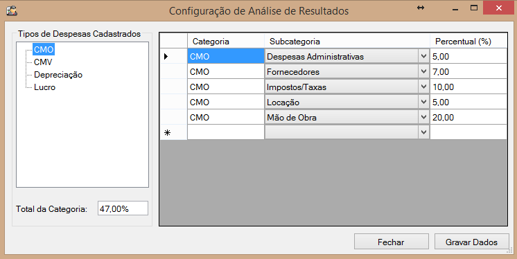The width and height of the screenshot is (517, 259).
Task: Save with the Gravar Dados button
Action: tap(471, 242)
